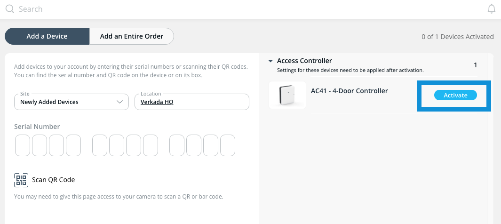Click the search magnifier icon
This screenshot has height=224, width=501.
(x=9, y=9)
